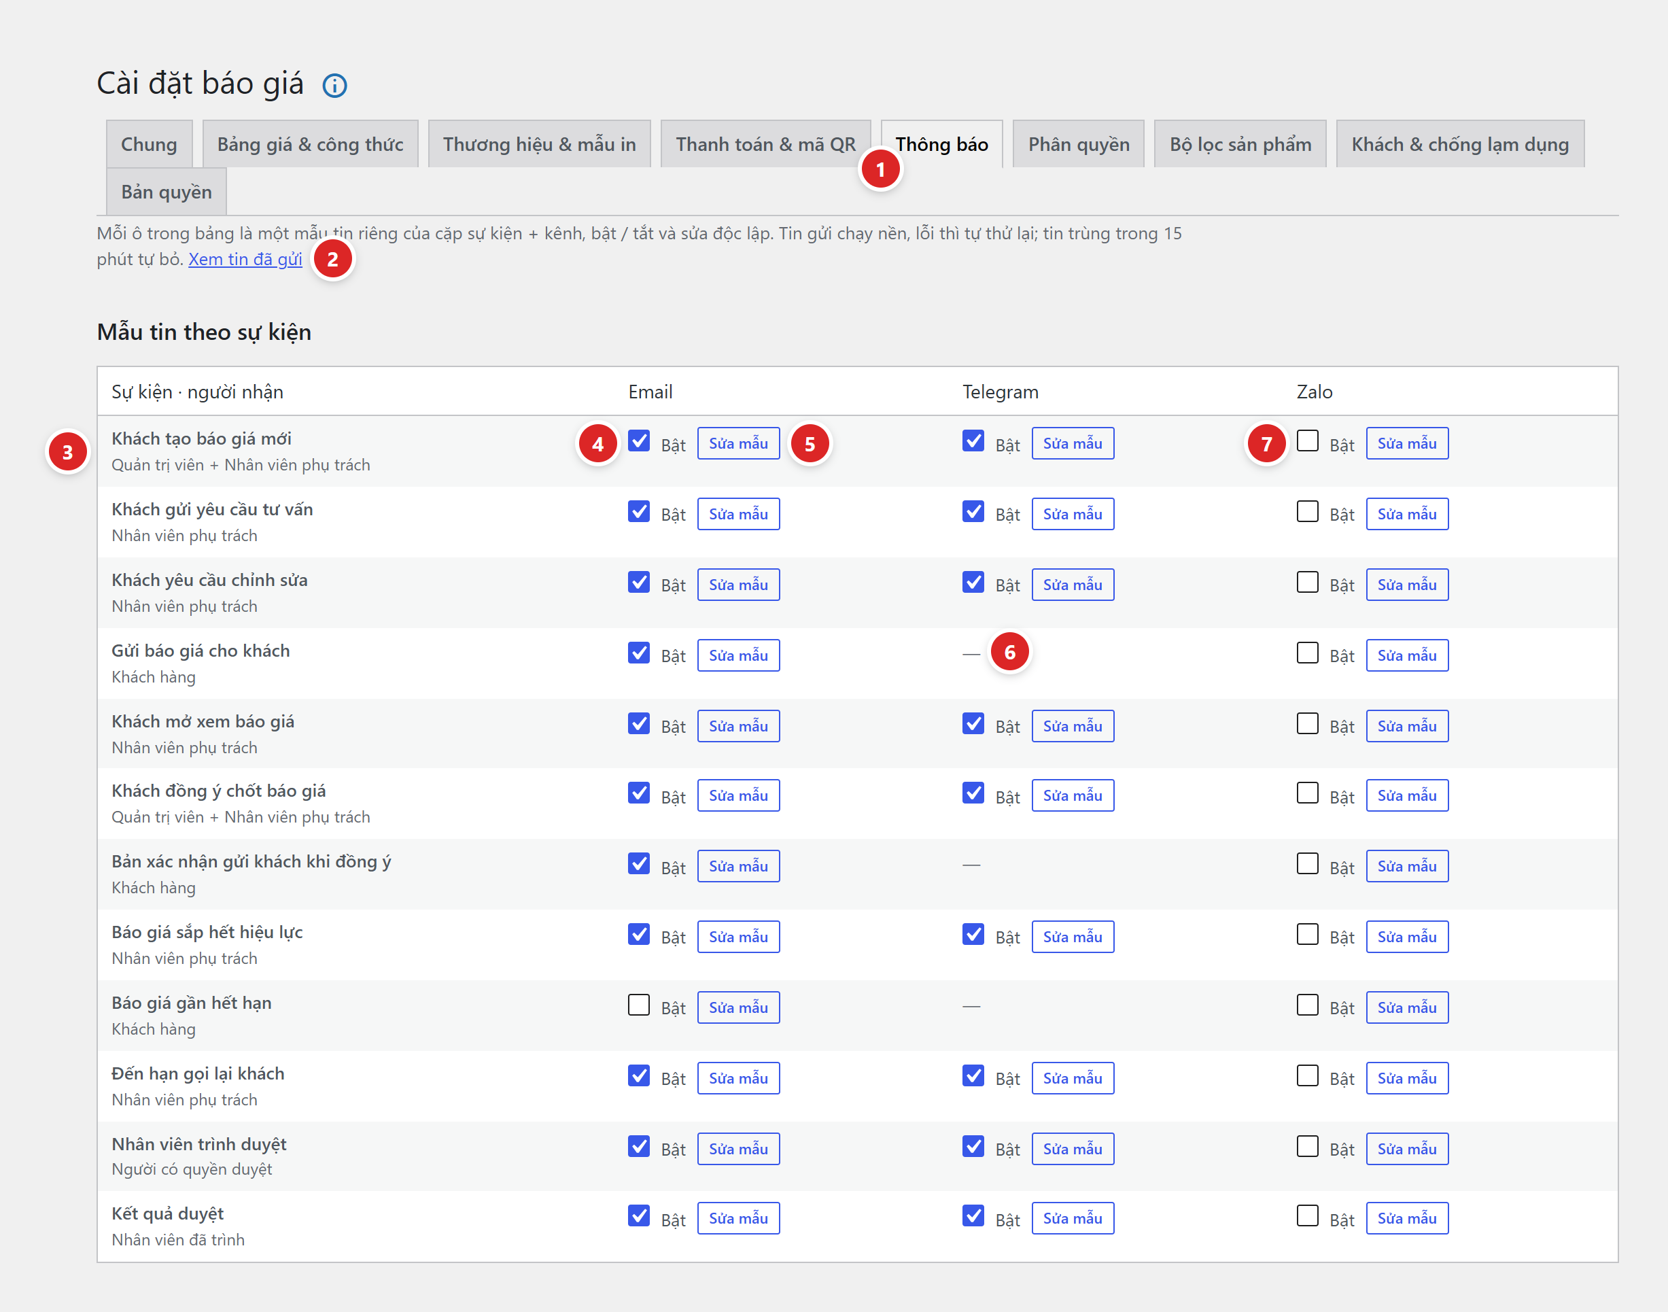Open the Chung tab
The height and width of the screenshot is (1312, 1668).
149,144
